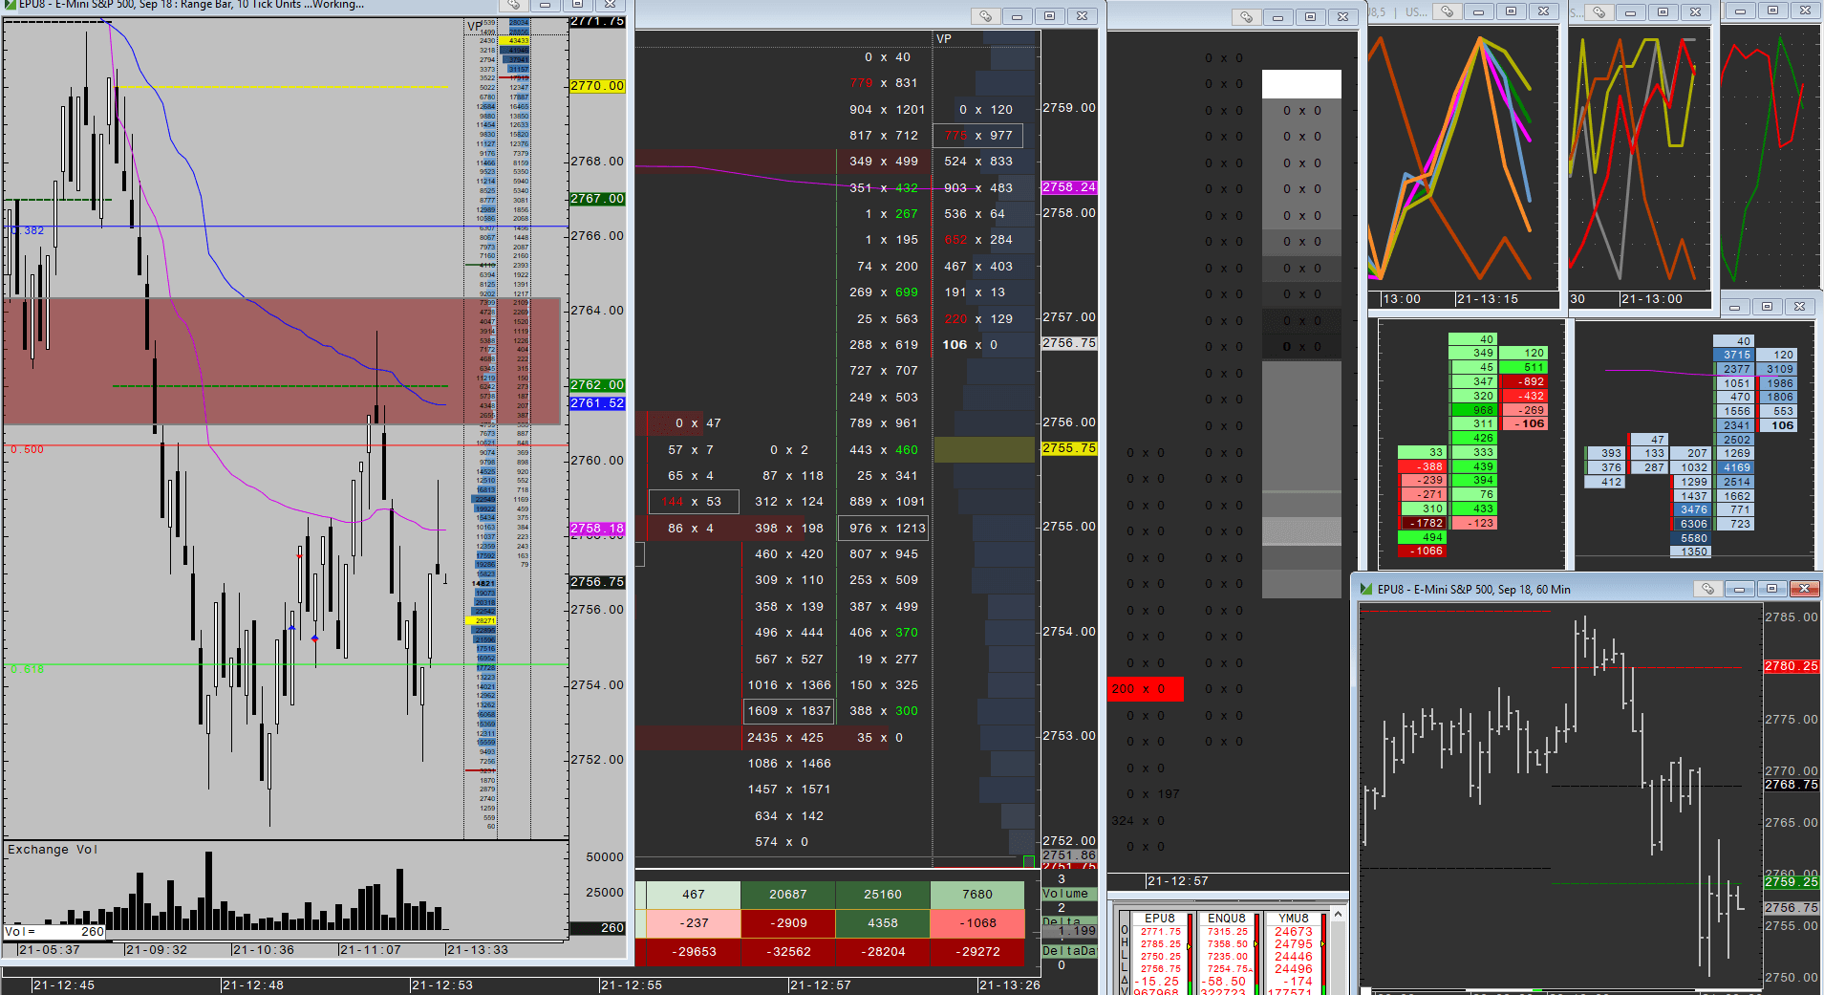This screenshot has width=1824, height=995.
Task: Minimize the Range Bar chart window
Action: 545,5
